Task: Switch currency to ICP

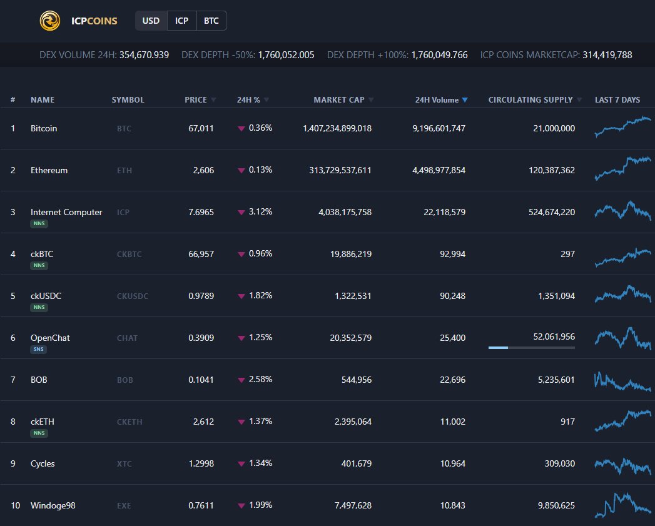Action: coord(181,21)
